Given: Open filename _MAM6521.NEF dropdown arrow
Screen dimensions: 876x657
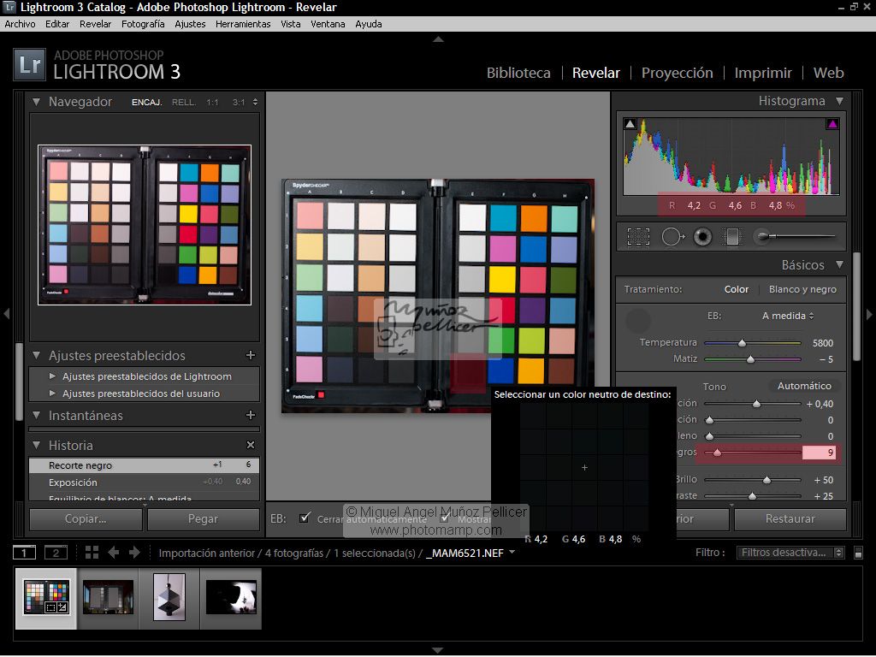Looking at the screenshot, I should pyautogui.click(x=512, y=552).
